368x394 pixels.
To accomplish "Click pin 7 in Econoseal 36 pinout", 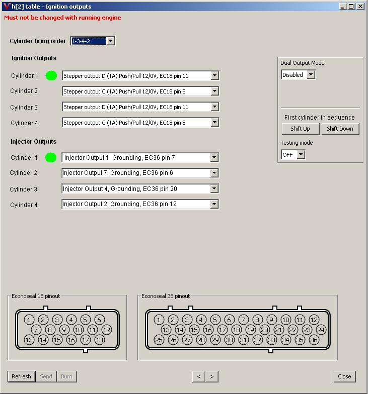I will point(244,320).
